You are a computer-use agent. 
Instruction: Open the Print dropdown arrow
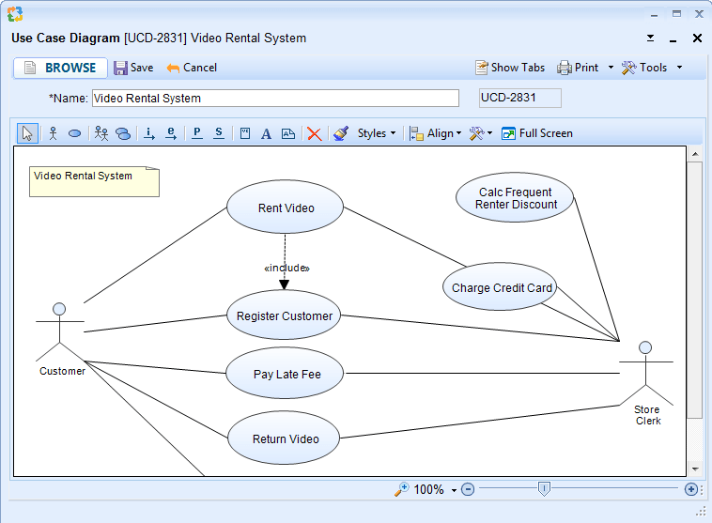click(x=611, y=68)
